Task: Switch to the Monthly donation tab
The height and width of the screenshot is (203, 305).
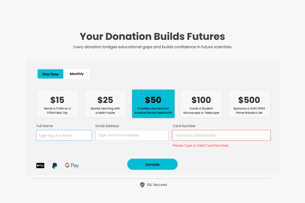Action: [77, 74]
